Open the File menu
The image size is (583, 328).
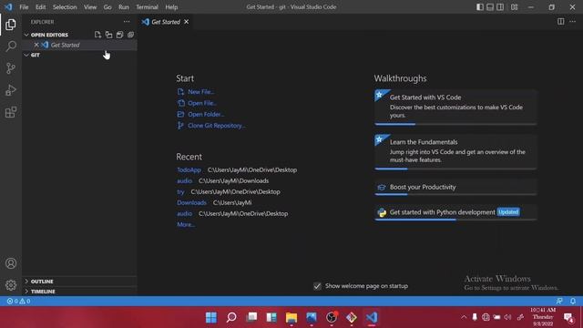(24, 6)
